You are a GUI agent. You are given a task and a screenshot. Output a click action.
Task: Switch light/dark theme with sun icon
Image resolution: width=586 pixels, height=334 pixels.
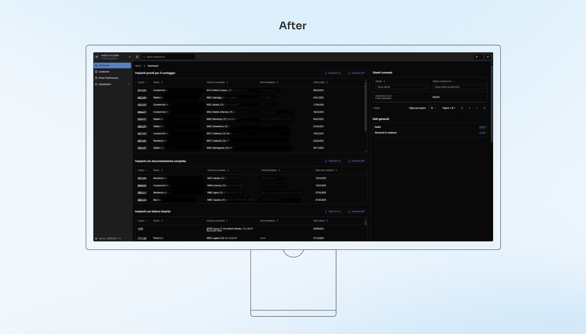point(488,57)
